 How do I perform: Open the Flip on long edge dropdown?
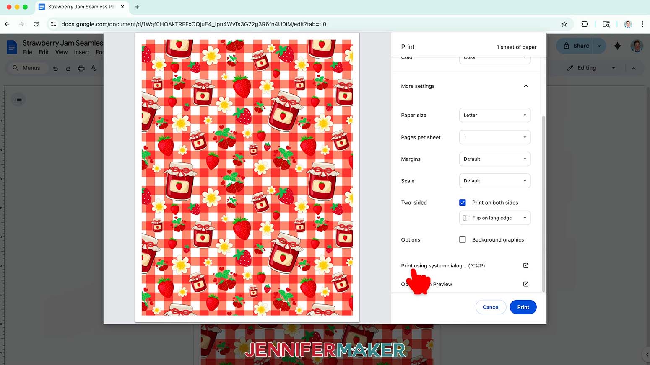click(x=495, y=218)
